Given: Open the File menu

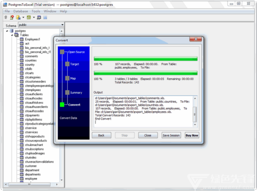Looking at the screenshot, I should click(7, 11).
